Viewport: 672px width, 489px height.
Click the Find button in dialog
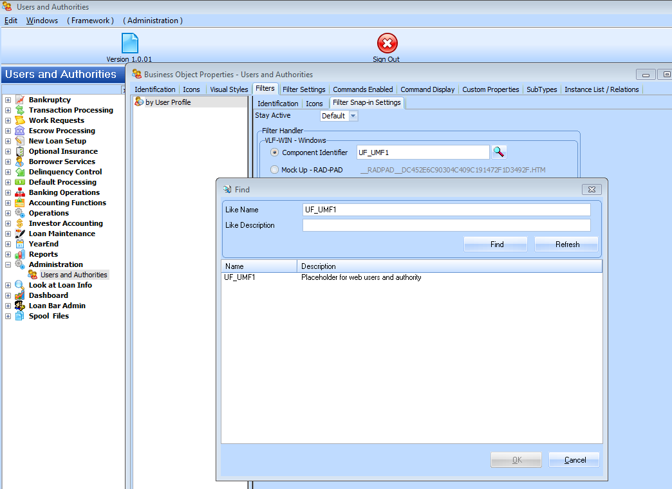pos(496,244)
